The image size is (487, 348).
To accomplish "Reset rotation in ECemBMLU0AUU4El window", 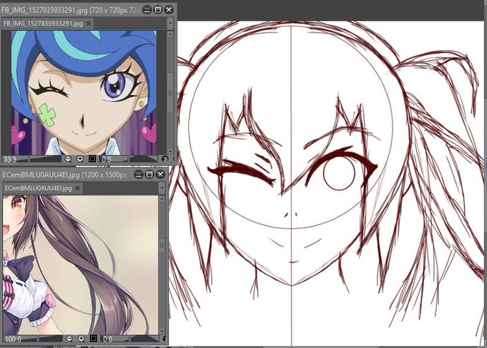I will (x=164, y=339).
